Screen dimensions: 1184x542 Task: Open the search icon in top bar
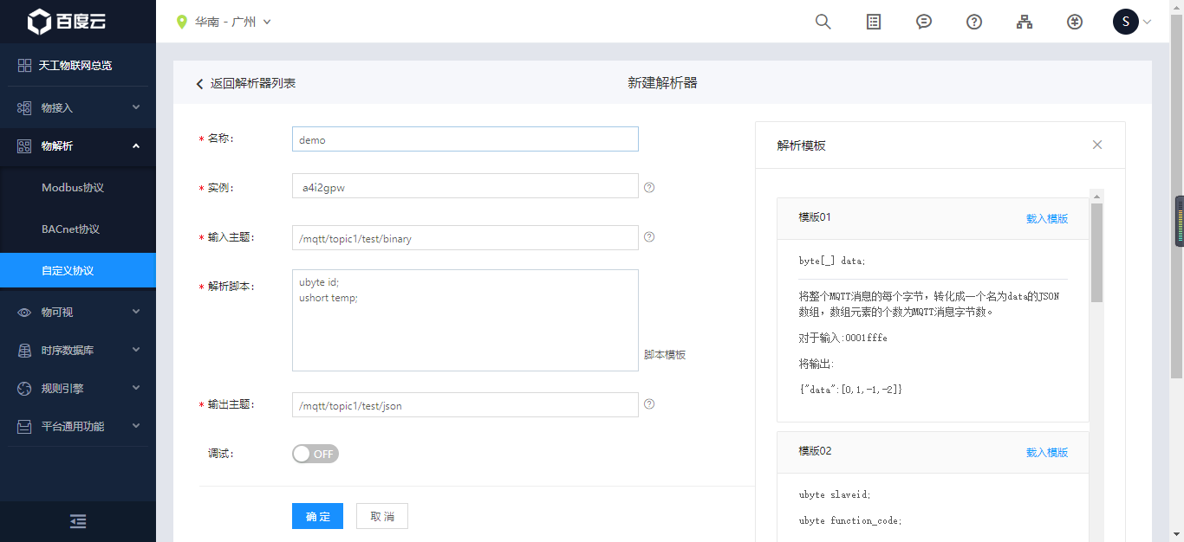point(823,22)
